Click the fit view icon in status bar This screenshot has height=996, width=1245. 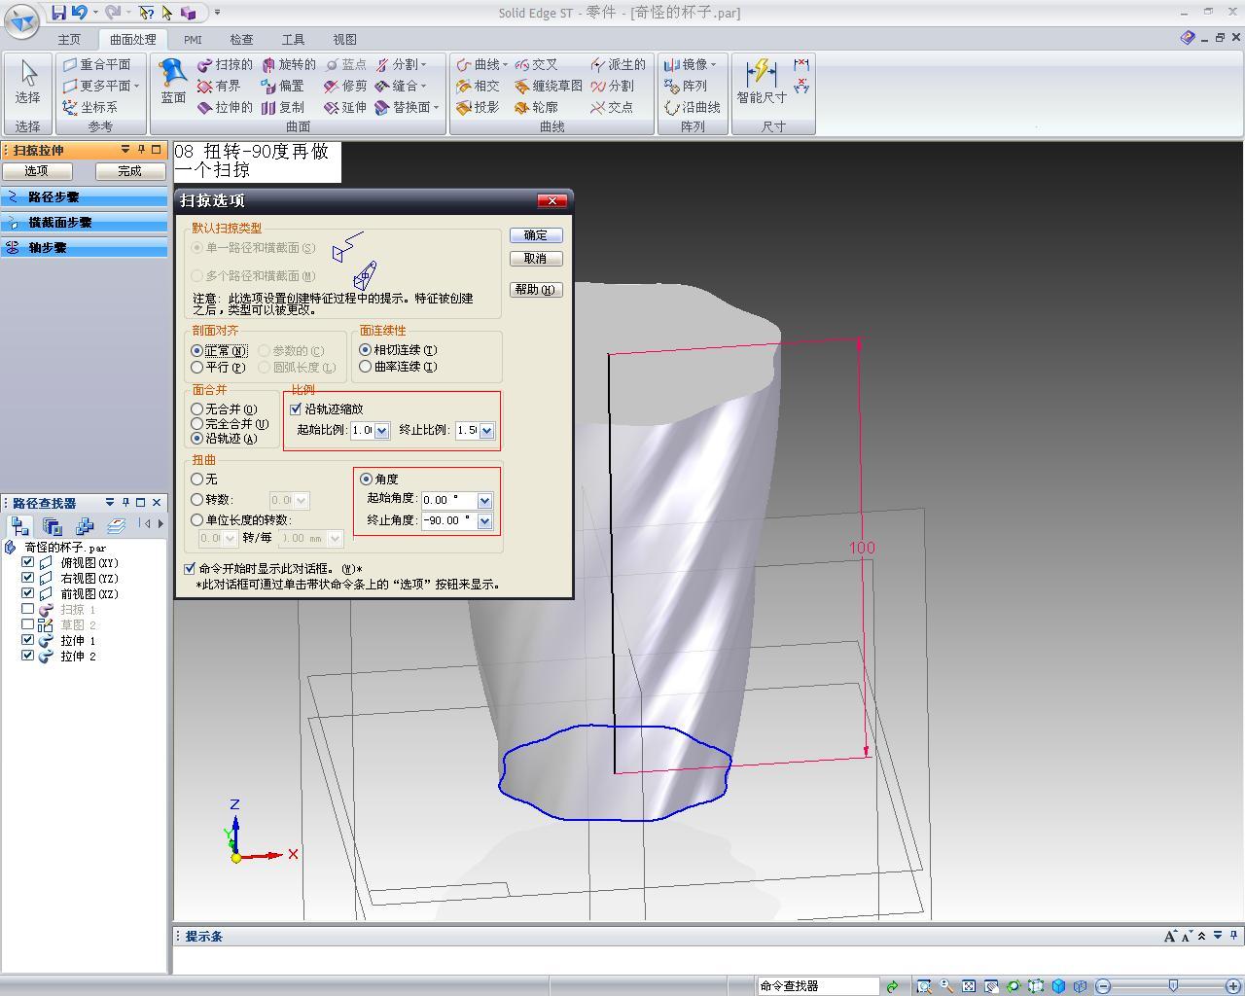[969, 986]
